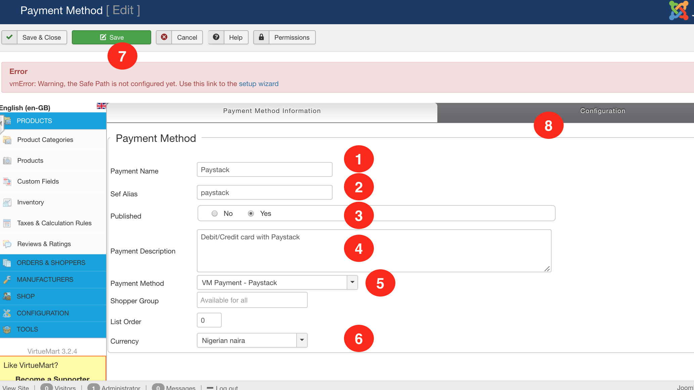Click the green Save button
The image size is (694, 390).
coord(112,37)
